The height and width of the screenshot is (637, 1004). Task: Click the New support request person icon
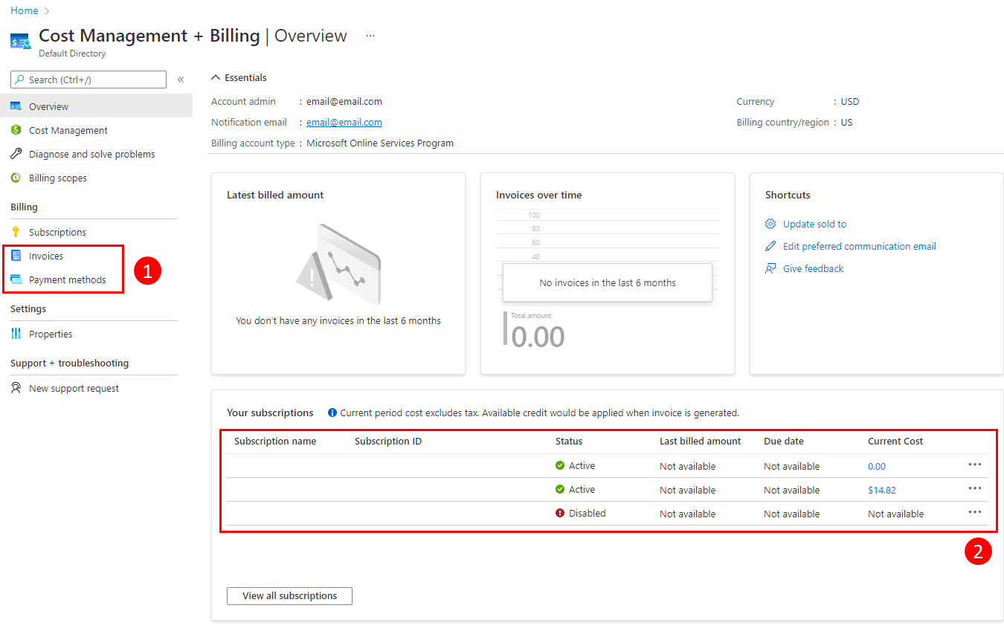point(16,388)
